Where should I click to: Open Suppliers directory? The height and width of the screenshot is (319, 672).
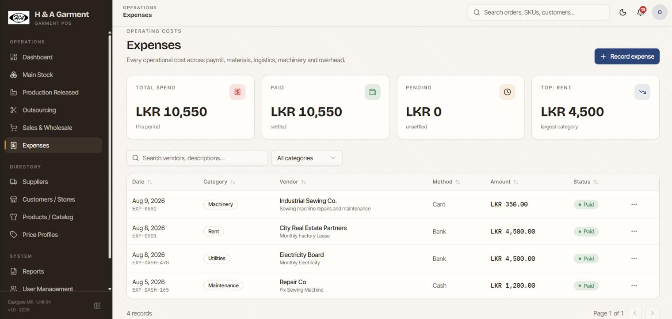pyautogui.click(x=53, y=182)
